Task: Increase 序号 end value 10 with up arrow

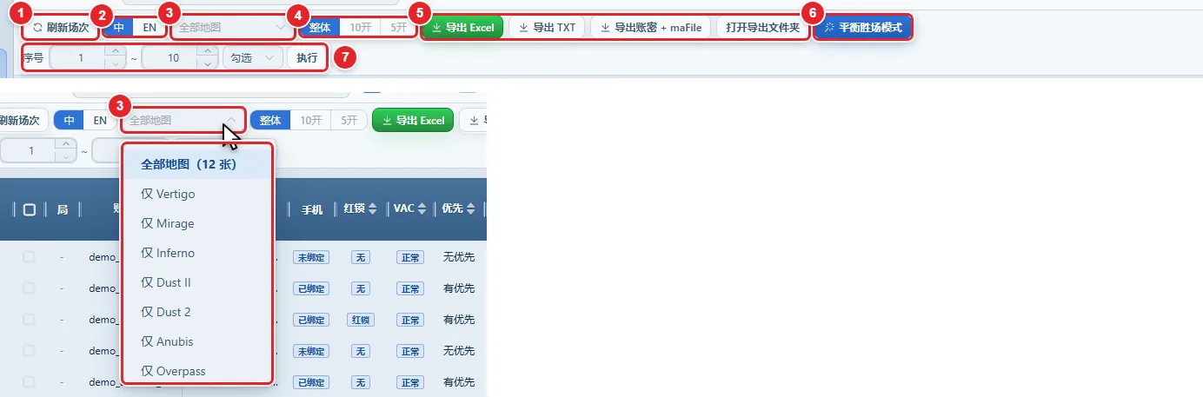Action: pos(207,53)
